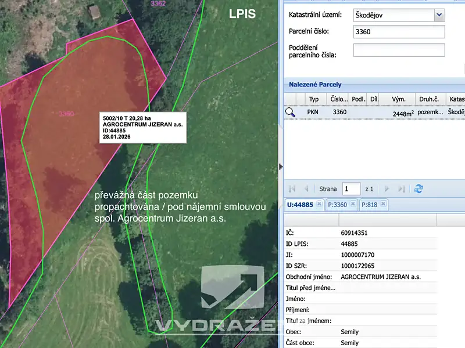This screenshot has width=465, height=348.
Task: Open the Katastrální území dropdown arrow
Action: coord(439,15)
